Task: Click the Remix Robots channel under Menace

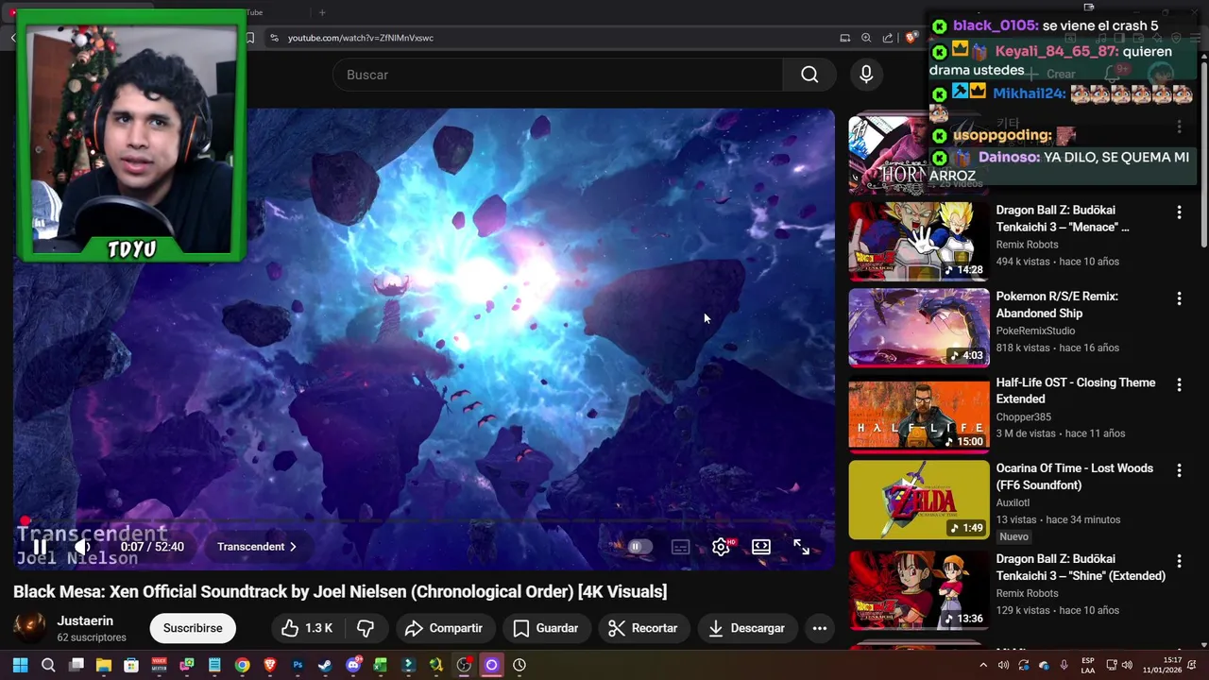Action: click(1027, 245)
